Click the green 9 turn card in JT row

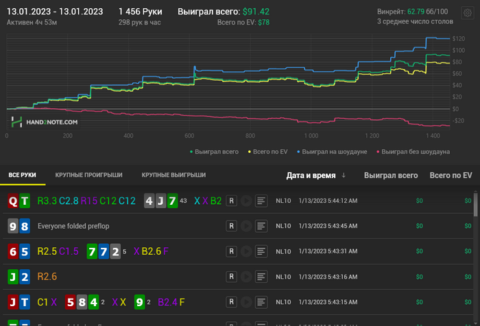(140, 302)
